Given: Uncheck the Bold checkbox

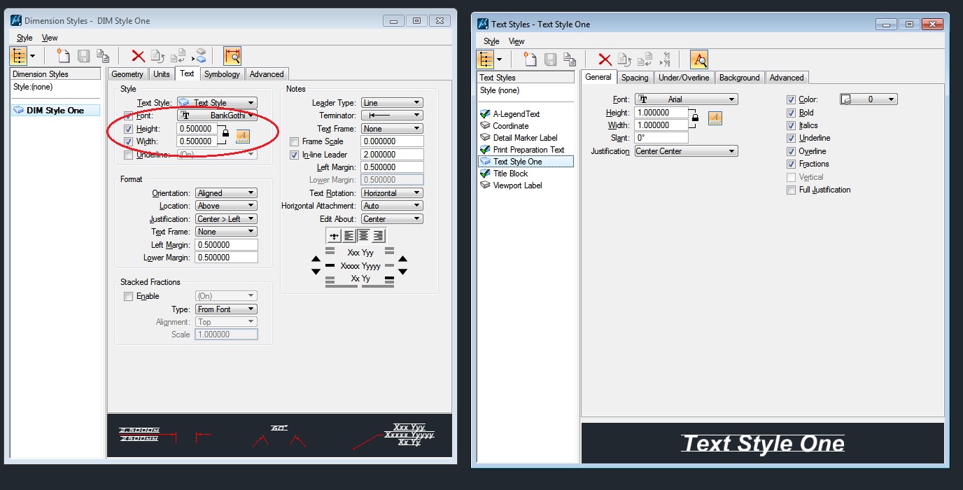Looking at the screenshot, I should click(x=791, y=113).
